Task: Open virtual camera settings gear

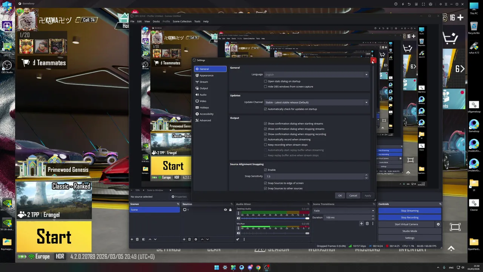Action: pos(438,224)
